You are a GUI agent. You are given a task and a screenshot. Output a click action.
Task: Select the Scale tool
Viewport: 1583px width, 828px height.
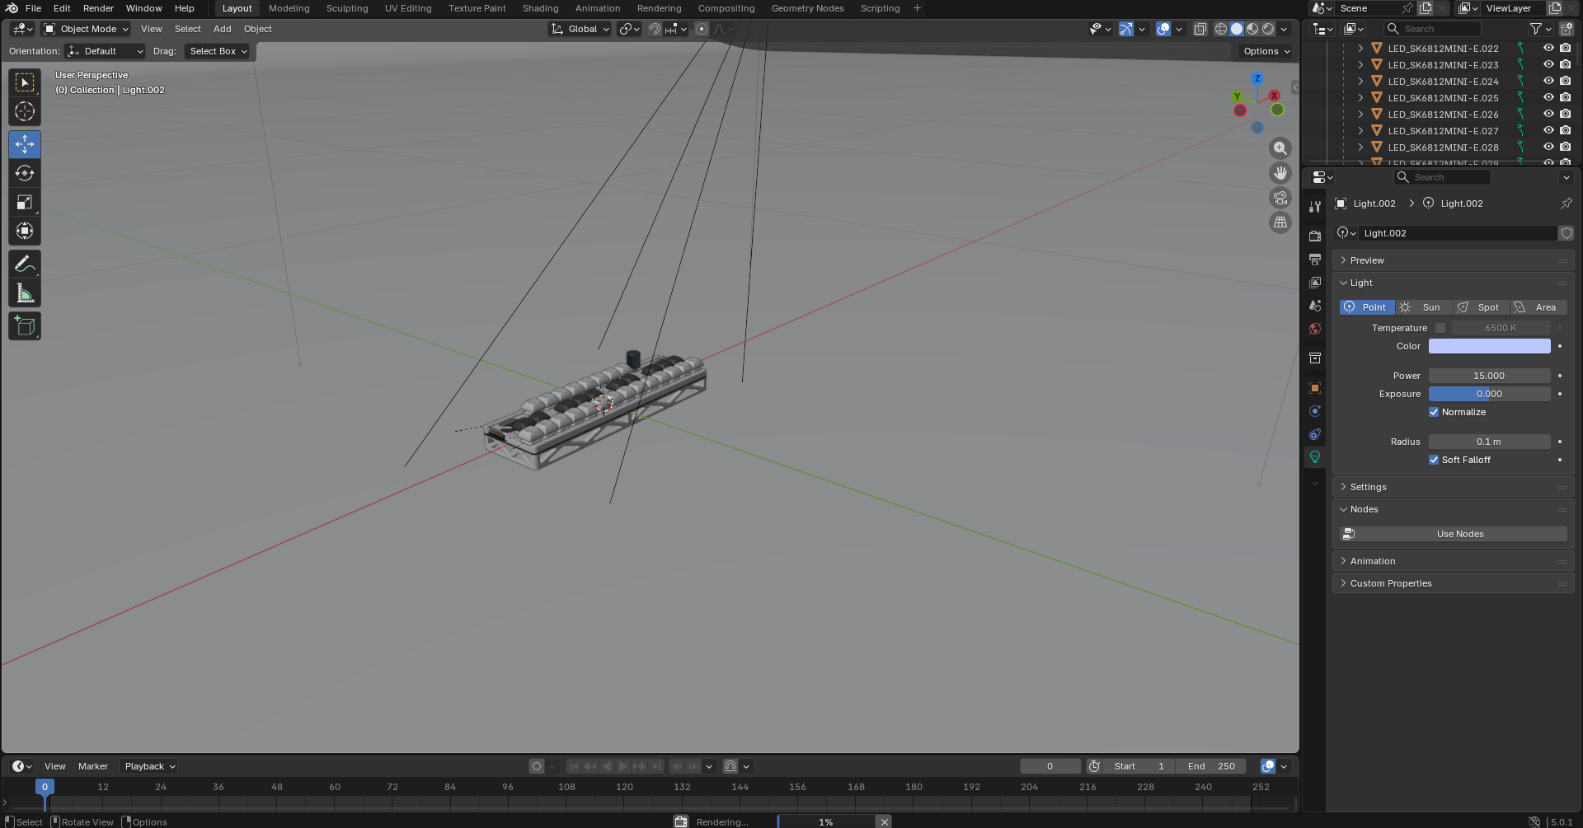click(25, 203)
